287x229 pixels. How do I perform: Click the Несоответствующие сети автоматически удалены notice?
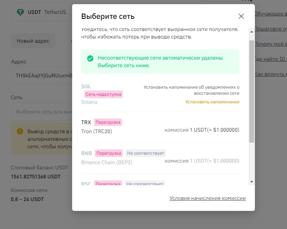point(160,61)
